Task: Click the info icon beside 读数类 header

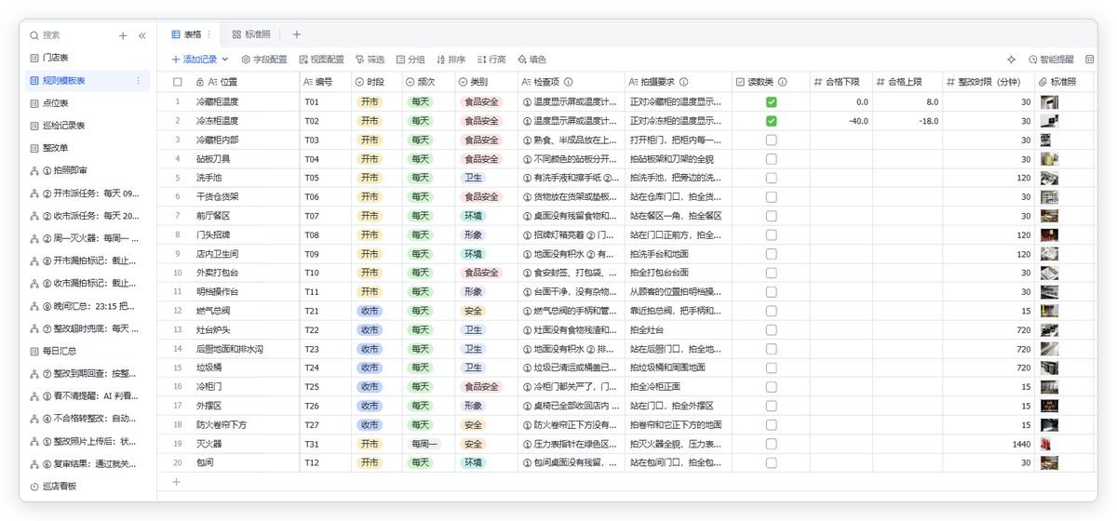Action: pyautogui.click(x=783, y=82)
